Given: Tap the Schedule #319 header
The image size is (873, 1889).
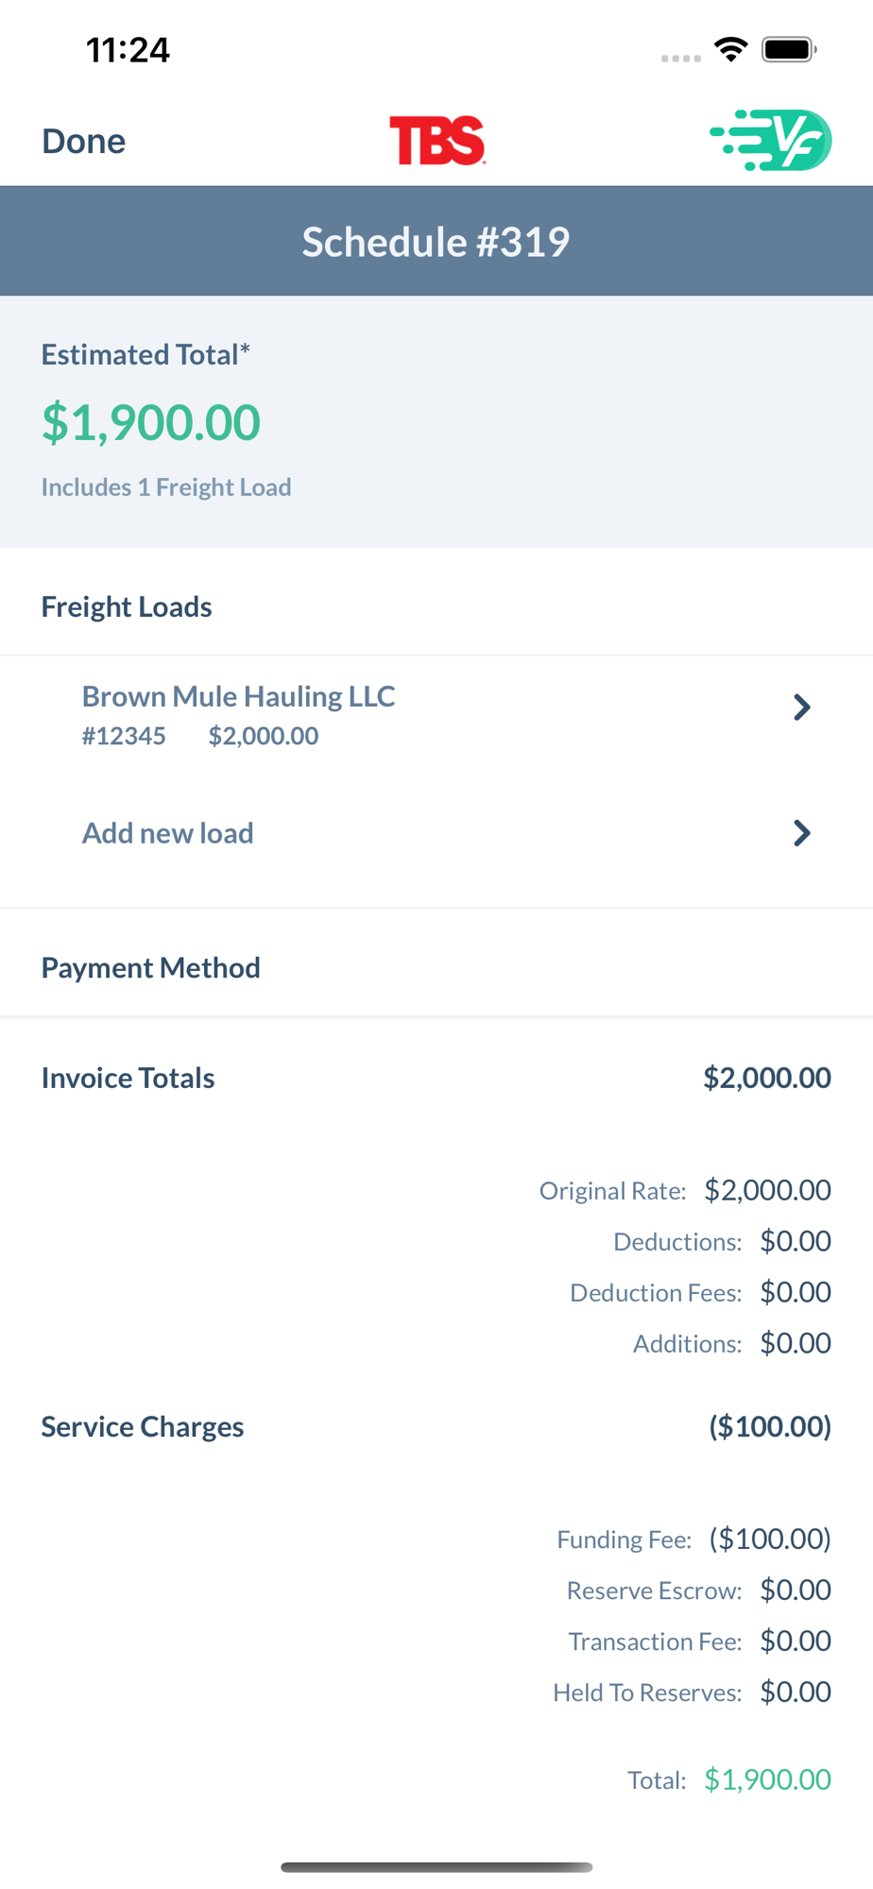Looking at the screenshot, I should click(436, 242).
